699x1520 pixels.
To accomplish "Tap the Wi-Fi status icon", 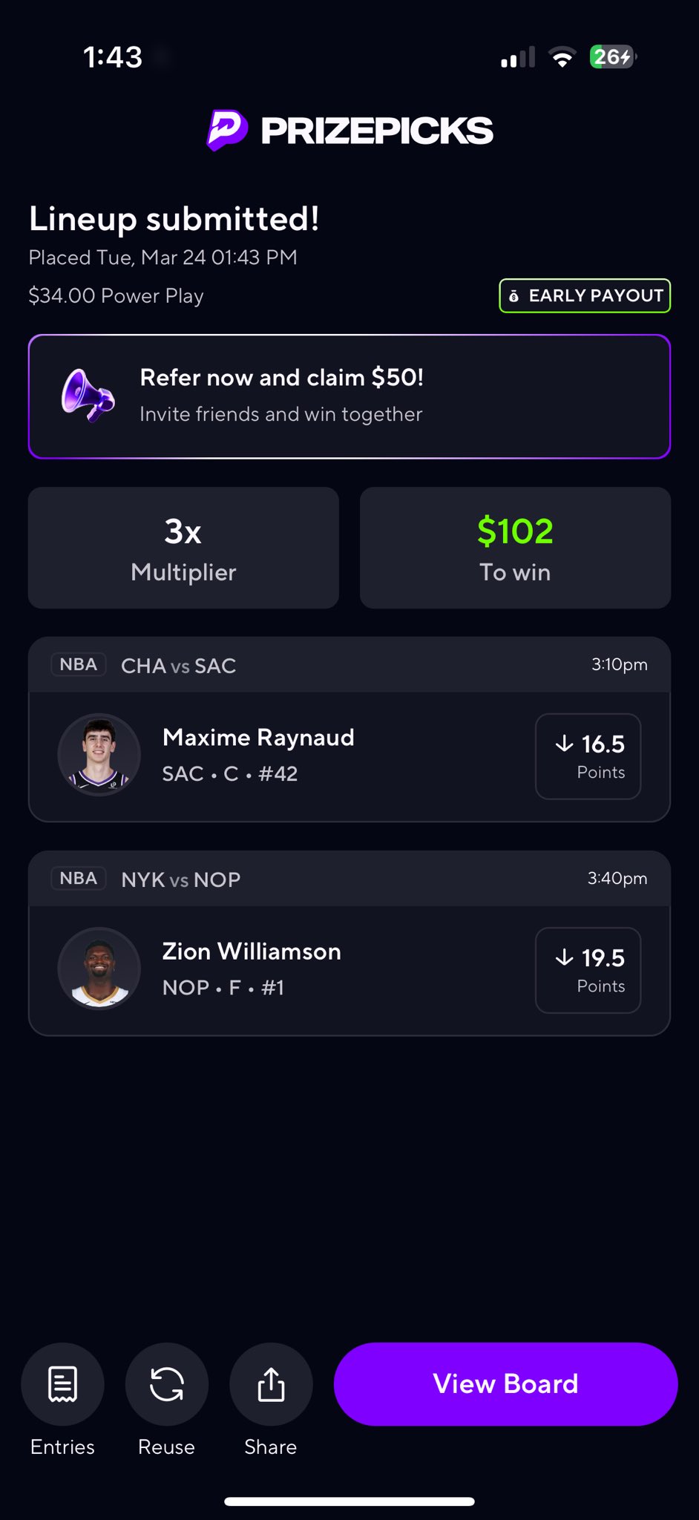I will point(562,57).
